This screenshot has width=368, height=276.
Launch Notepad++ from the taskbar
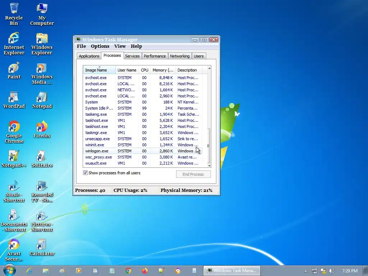coord(161,271)
